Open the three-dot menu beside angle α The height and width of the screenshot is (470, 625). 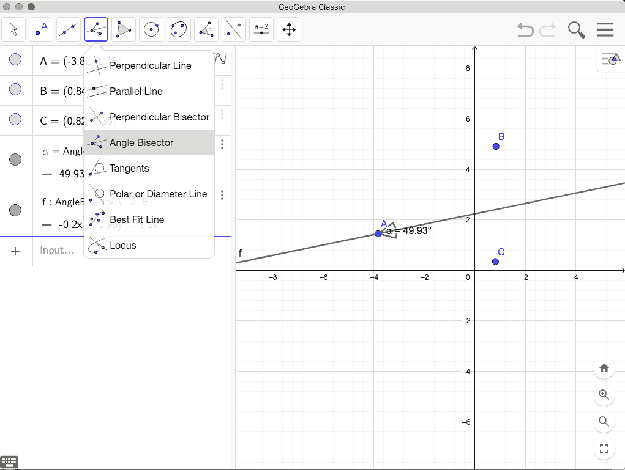coord(222,144)
